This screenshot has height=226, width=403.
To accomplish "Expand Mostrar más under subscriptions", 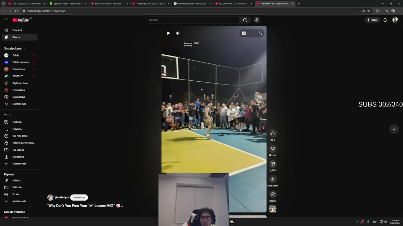I will (x=20, y=104).
